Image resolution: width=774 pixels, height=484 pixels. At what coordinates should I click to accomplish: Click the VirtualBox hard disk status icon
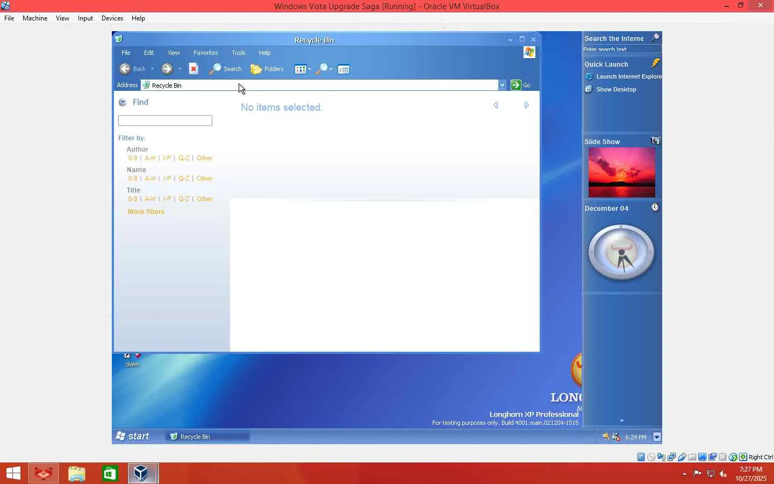(x=641, y=457)
